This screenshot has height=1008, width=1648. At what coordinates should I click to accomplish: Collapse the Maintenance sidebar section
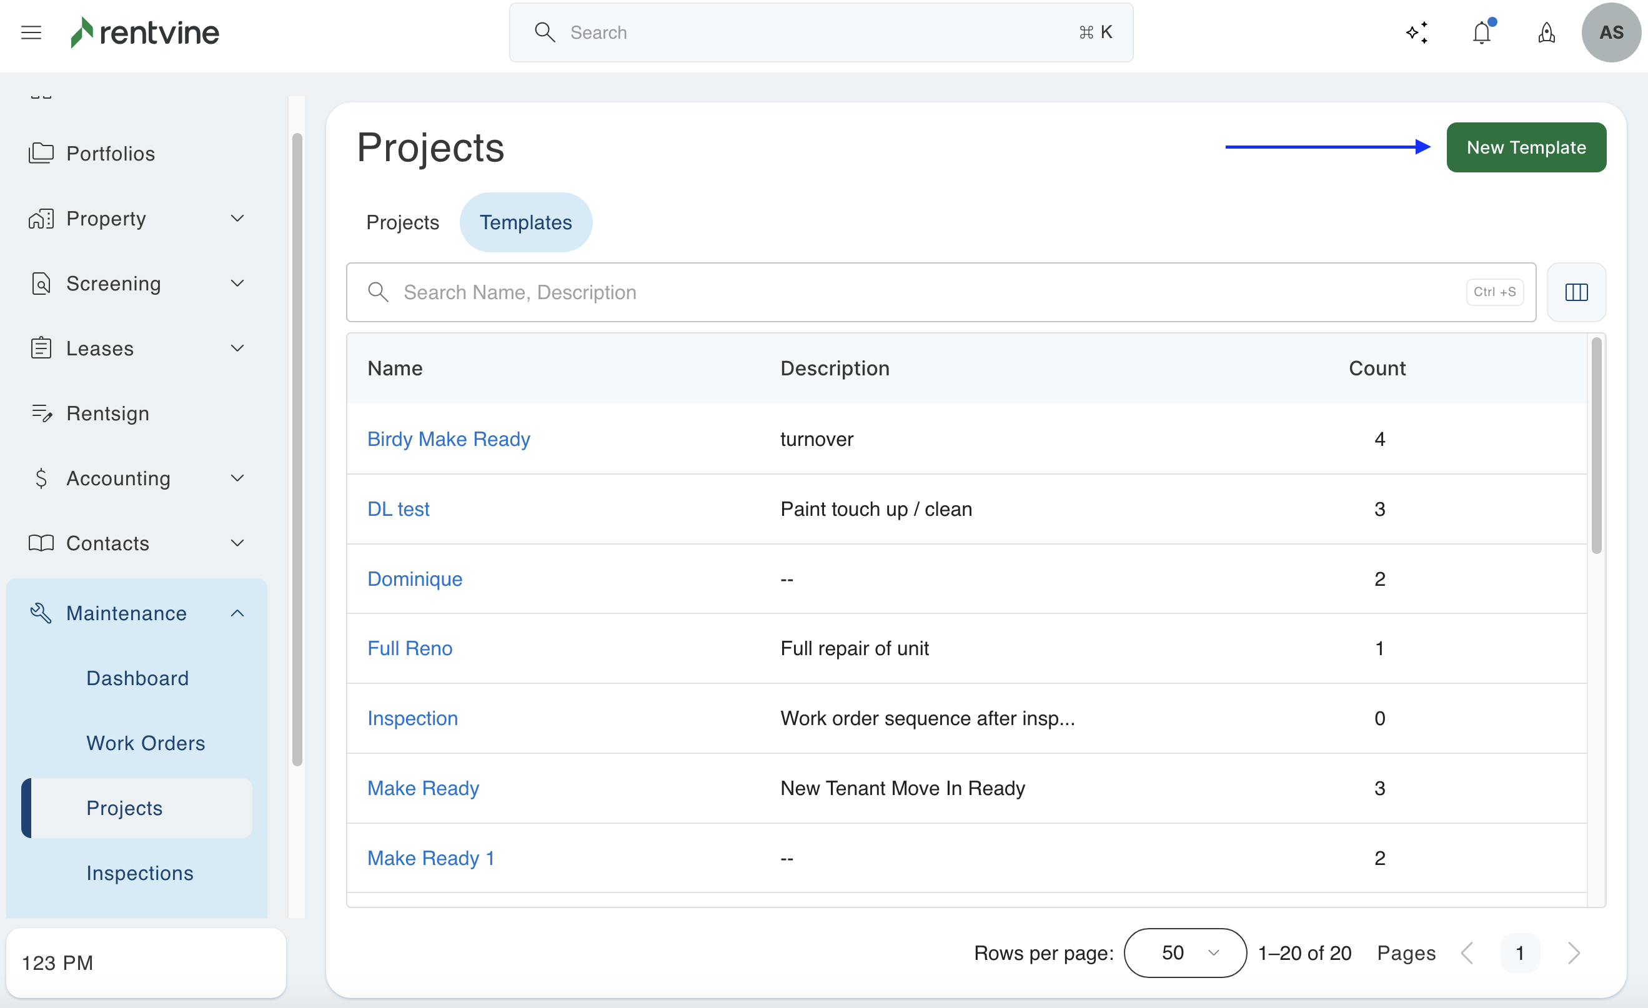point(237,613)
